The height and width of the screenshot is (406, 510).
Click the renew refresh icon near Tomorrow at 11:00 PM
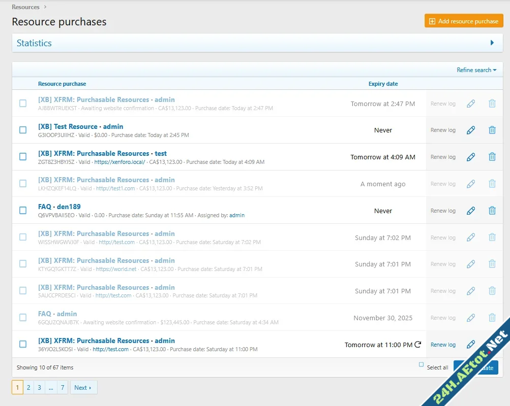coord(418,344)
